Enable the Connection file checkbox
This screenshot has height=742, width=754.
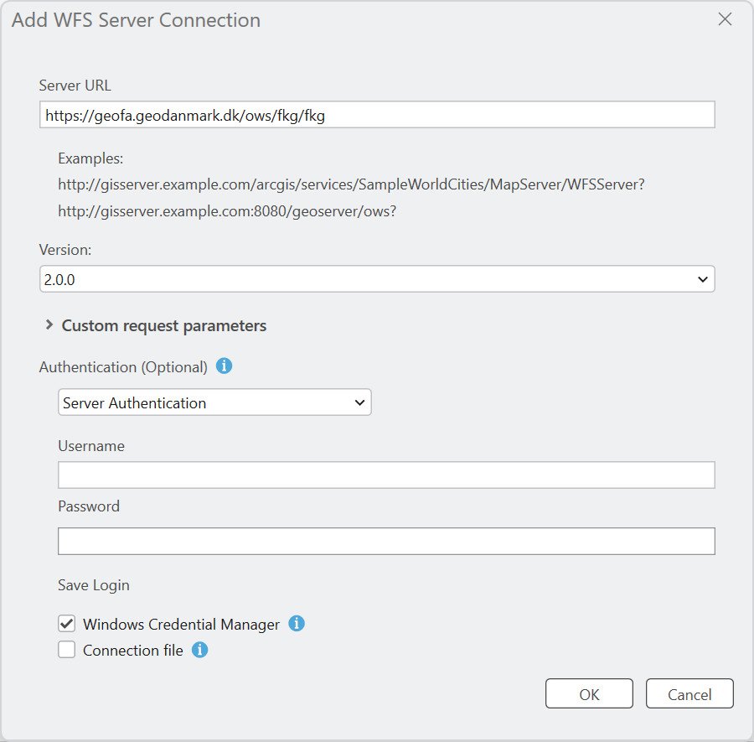pyautogui.click(x=67, y=650)
